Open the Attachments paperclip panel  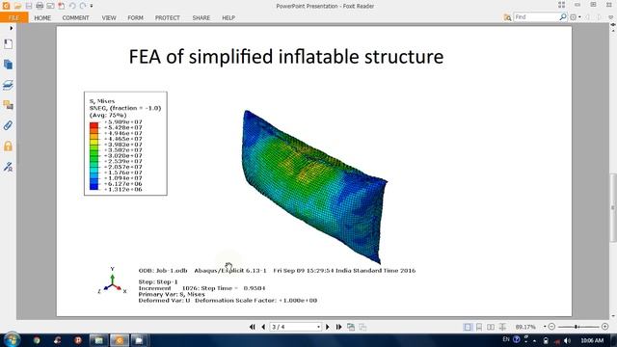(8, 125)
